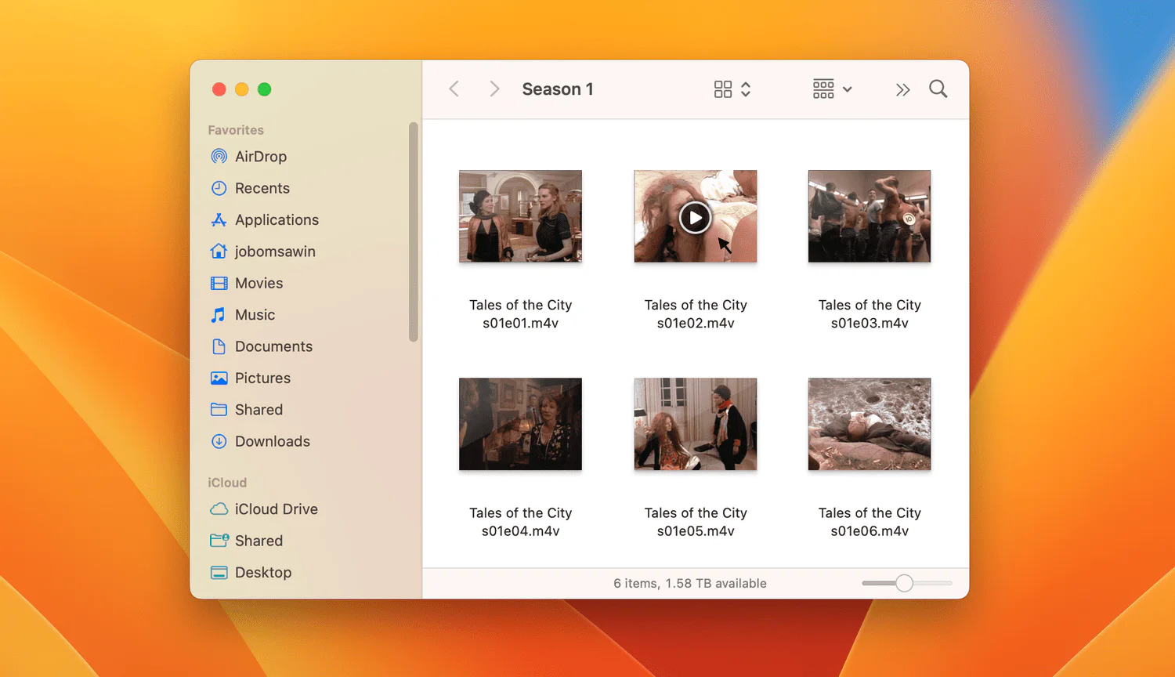This screenshot has height=677, width=1175.
Task: Show more toolbar items with double chevron
Action: (902, 89)
